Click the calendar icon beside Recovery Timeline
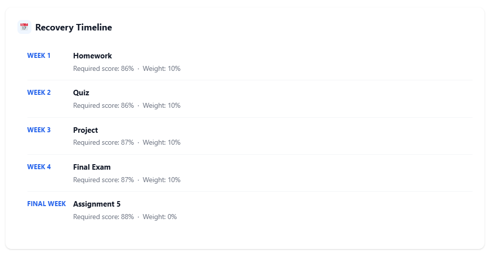490x255 pixels. [24, 27]
